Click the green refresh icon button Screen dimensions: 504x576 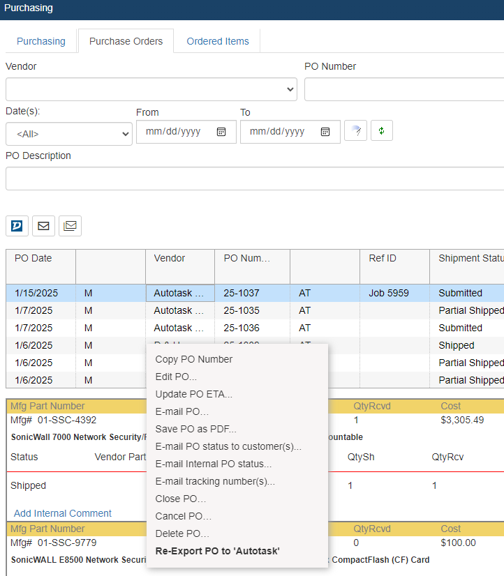(382, 131)
